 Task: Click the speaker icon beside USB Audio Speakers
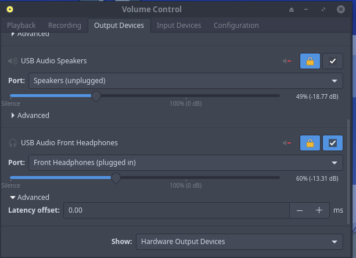point(13,61)
